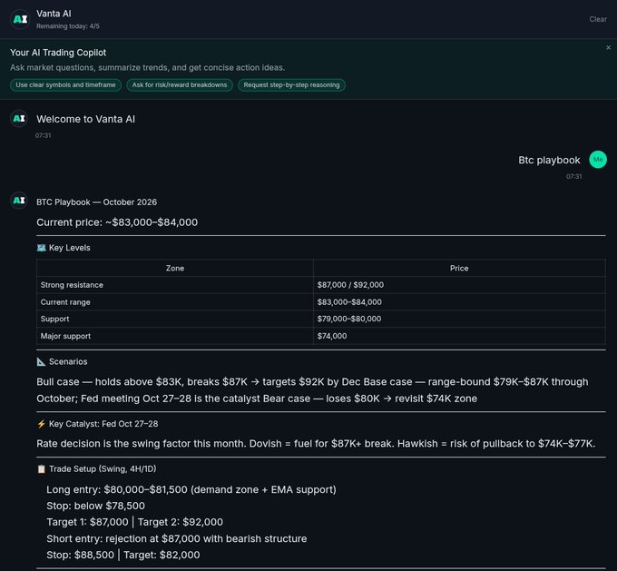Click the Zone column header
Viewport: 617px width, 571px height.
click(x=175, y=268)
